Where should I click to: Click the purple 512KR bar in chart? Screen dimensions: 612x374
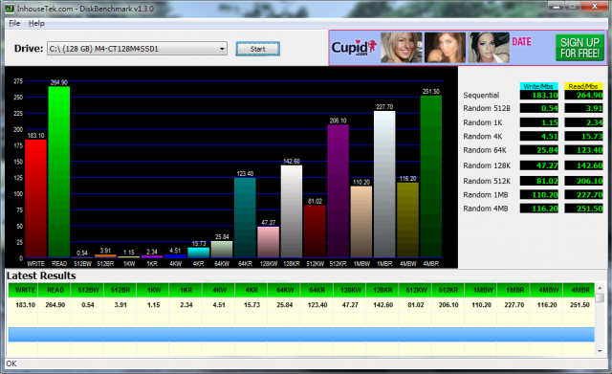coord(338,191)
